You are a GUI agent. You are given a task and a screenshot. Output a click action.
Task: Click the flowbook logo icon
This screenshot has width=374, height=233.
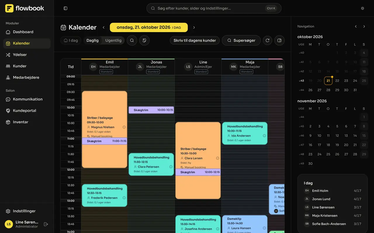point(9,8)
